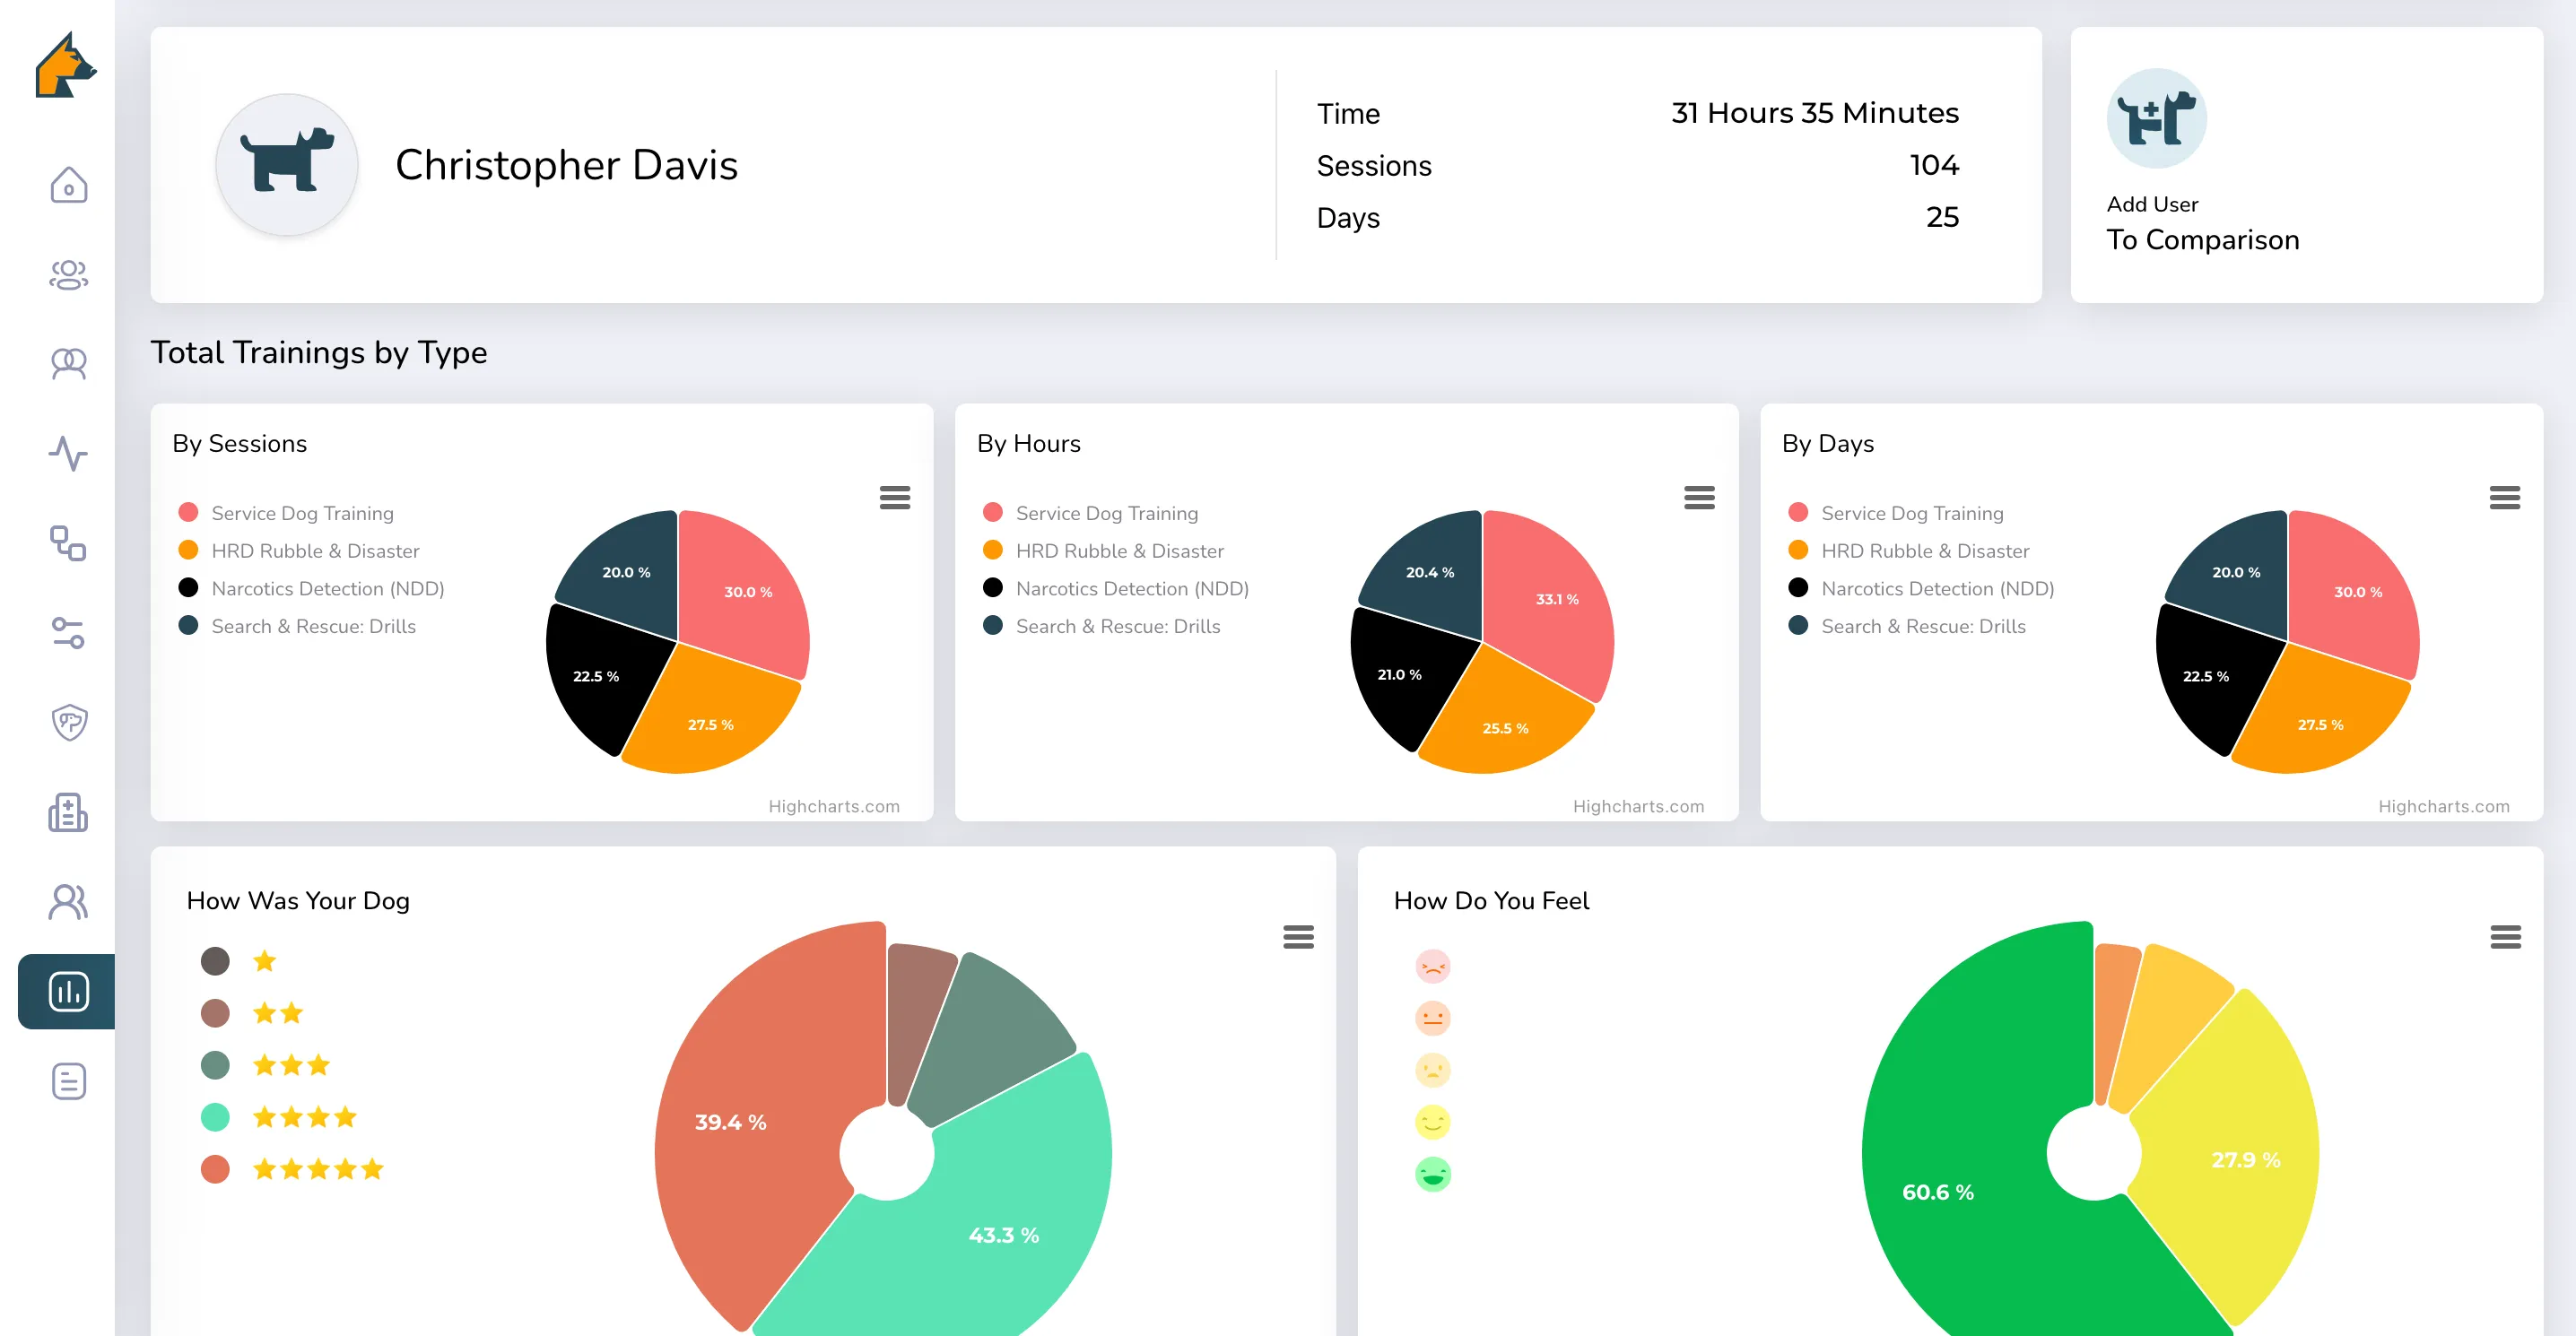The image size is (2576, 1336).
Task: Open the Home sidebar icon
Action: (x=68, y=185)
